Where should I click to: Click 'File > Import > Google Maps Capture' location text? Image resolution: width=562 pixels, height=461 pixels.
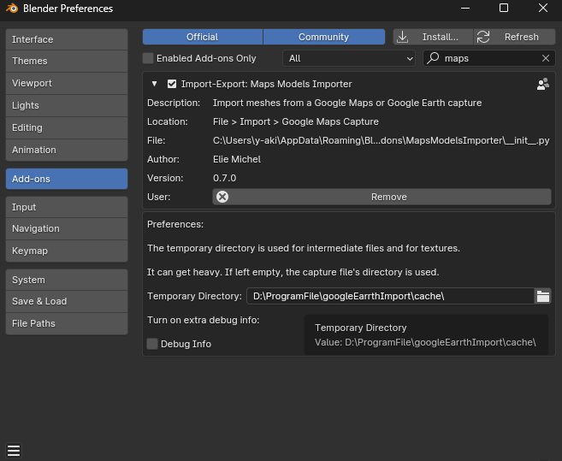pos(296,122)
